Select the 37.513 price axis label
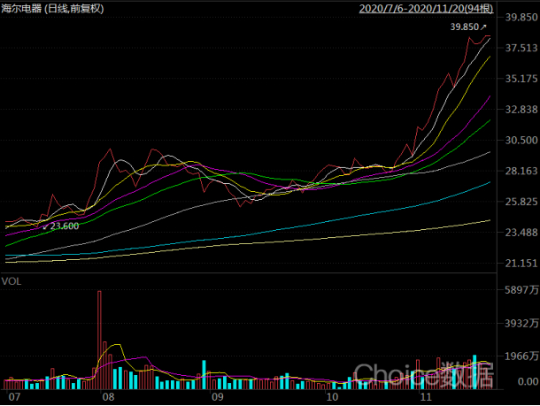This screenshot has height=406, width=540. (521, 48)
